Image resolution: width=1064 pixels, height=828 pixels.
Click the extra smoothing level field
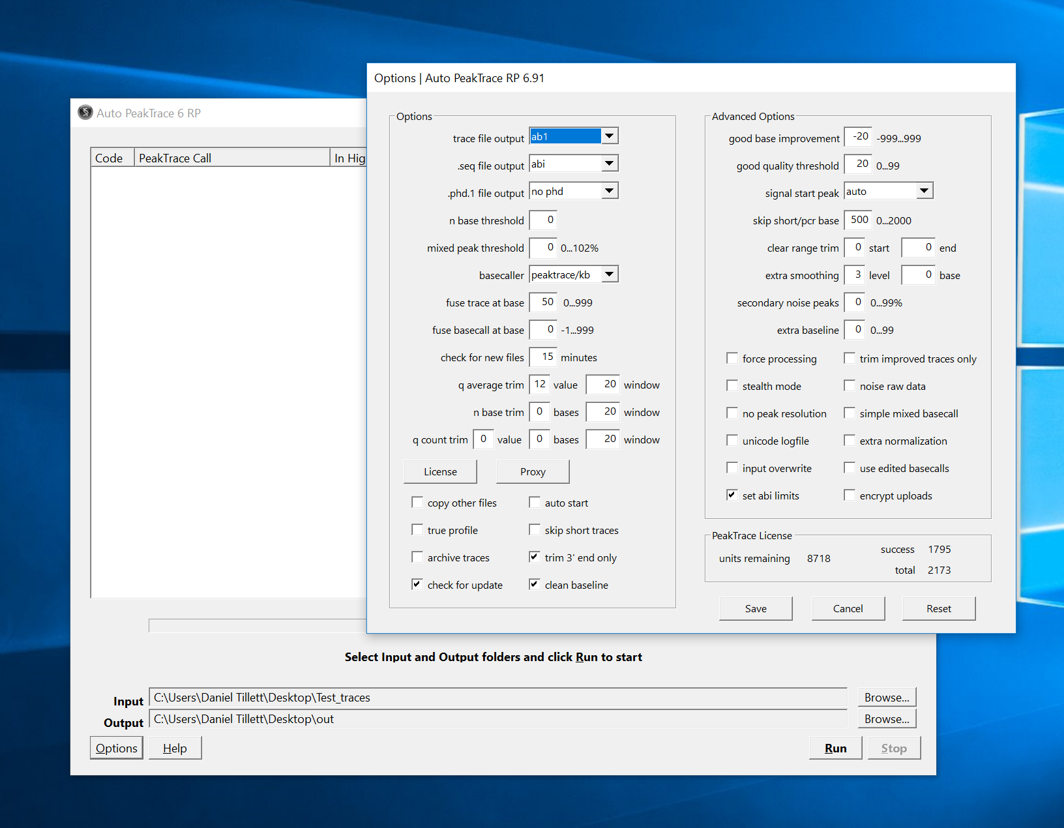pyautogui.click(x=854, y=274)
